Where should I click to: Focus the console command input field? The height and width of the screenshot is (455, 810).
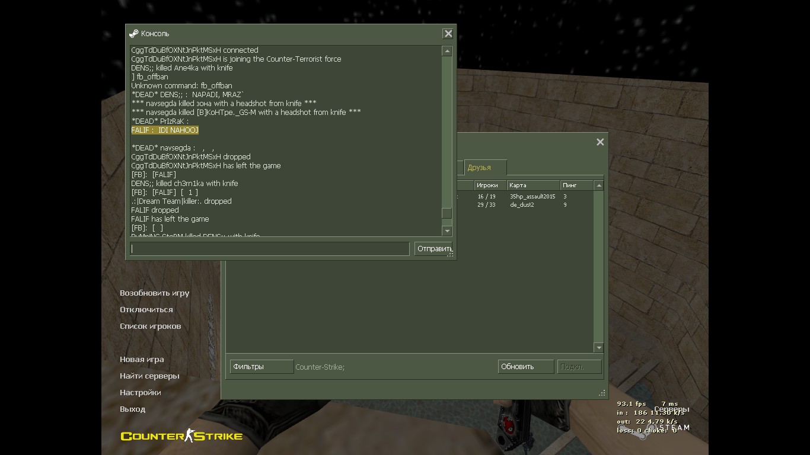(x=270, y=249)
